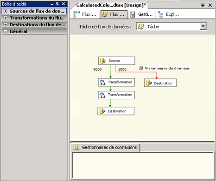Switch to the data flow tab
Viewport: 216px width, 181px height.
tap(114, 14)
